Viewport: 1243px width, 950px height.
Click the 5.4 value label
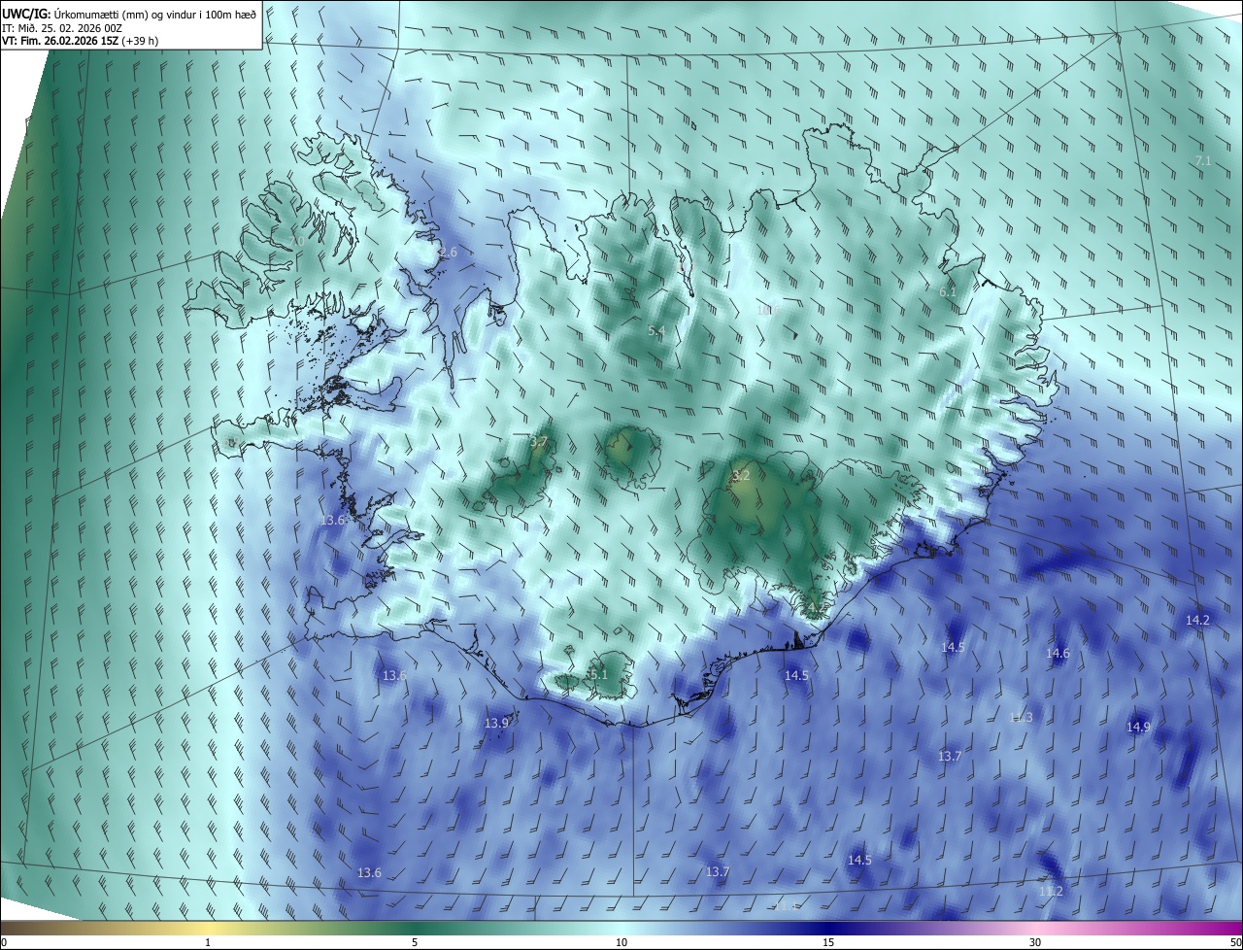[x=656, y=331]
